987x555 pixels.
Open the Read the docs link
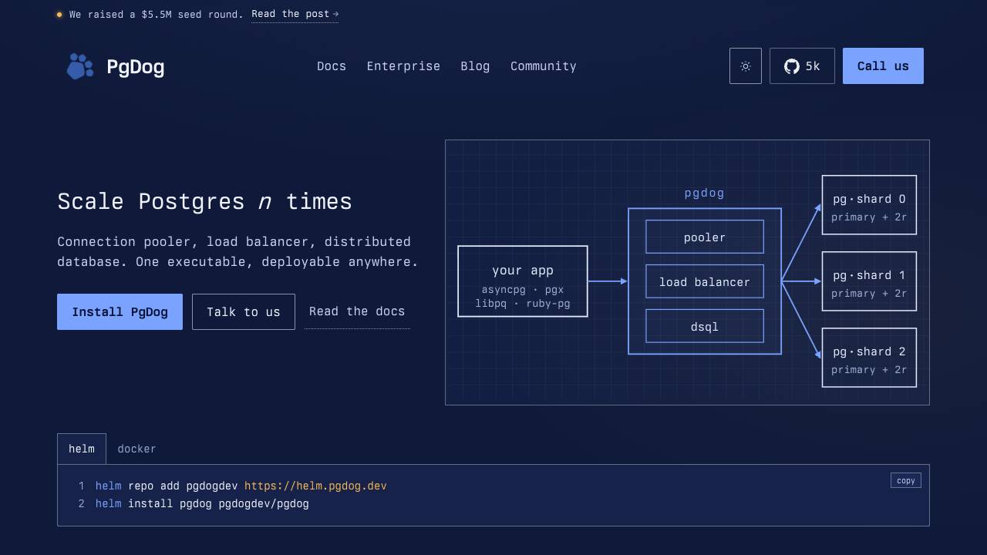tap(357, 311)
